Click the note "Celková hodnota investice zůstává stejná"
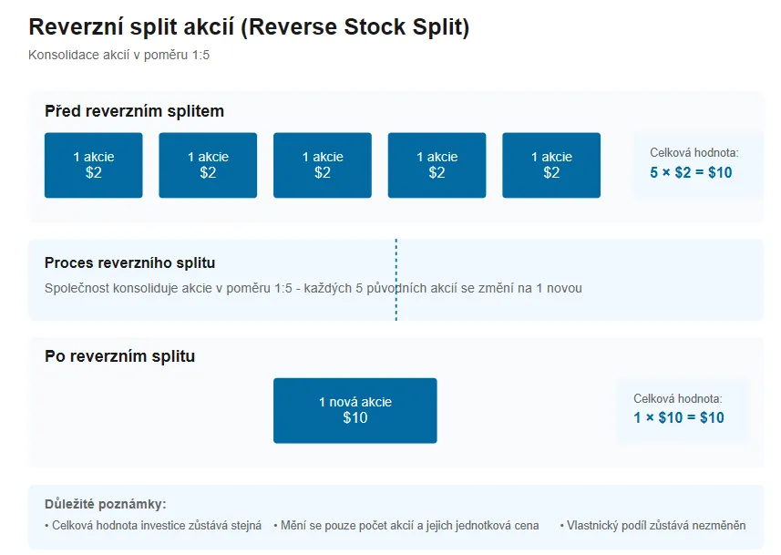The image size is (781, 555). [x=153, y=526]
